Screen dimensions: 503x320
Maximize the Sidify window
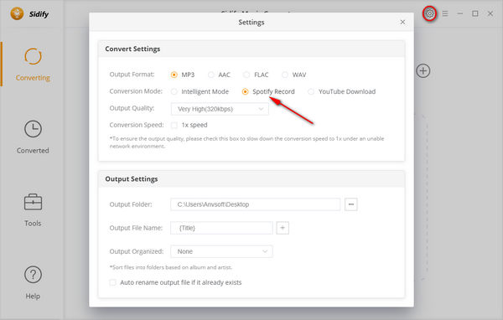(x=475, y=13)
